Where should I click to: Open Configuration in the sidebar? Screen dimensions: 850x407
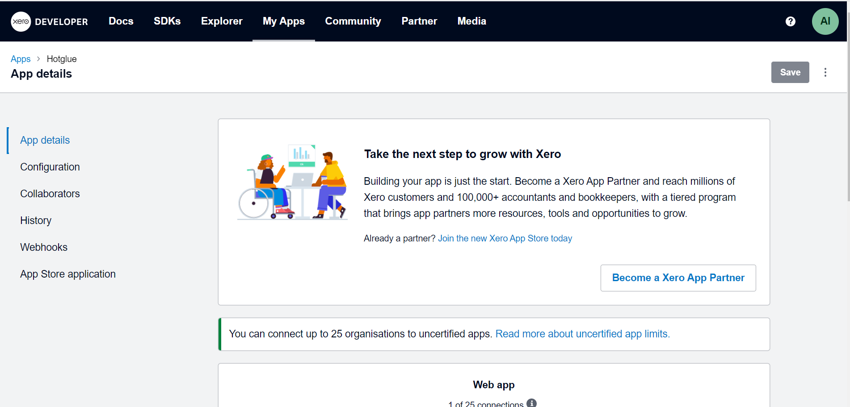pyautogui.click(x=50, y=167)
